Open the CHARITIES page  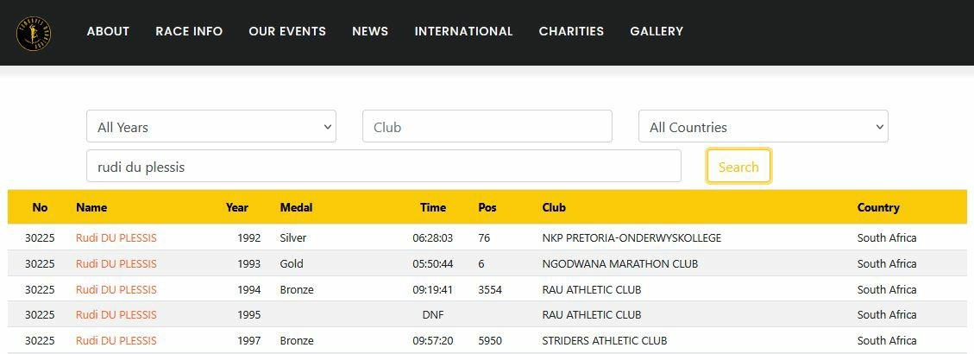(x=571, y=31)
